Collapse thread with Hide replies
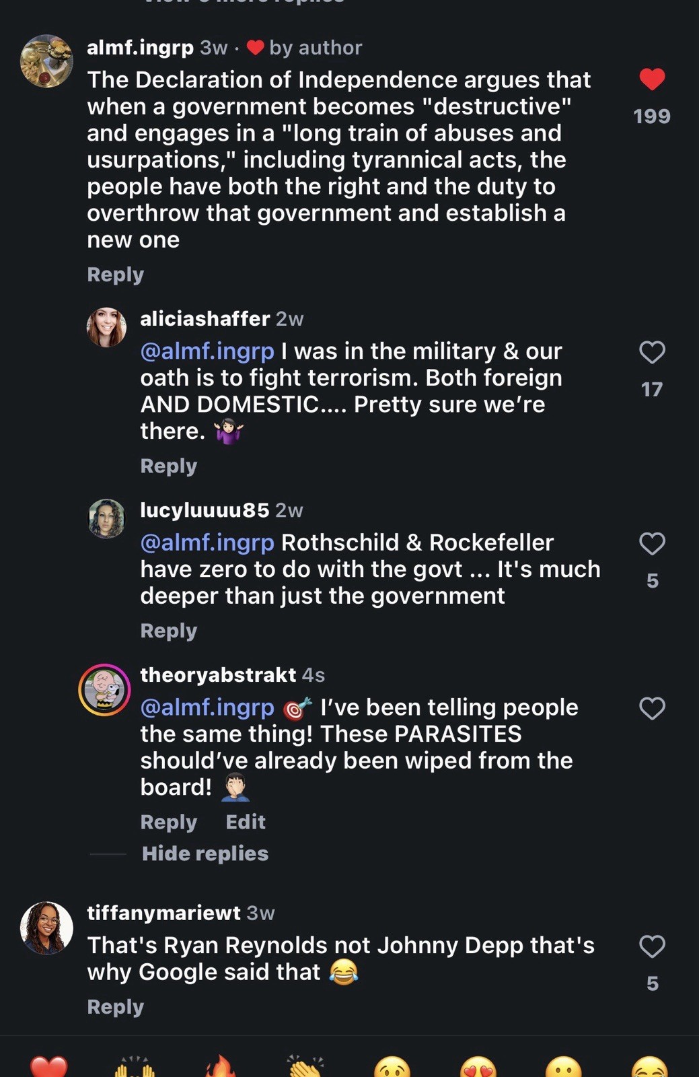 point(205,854)
